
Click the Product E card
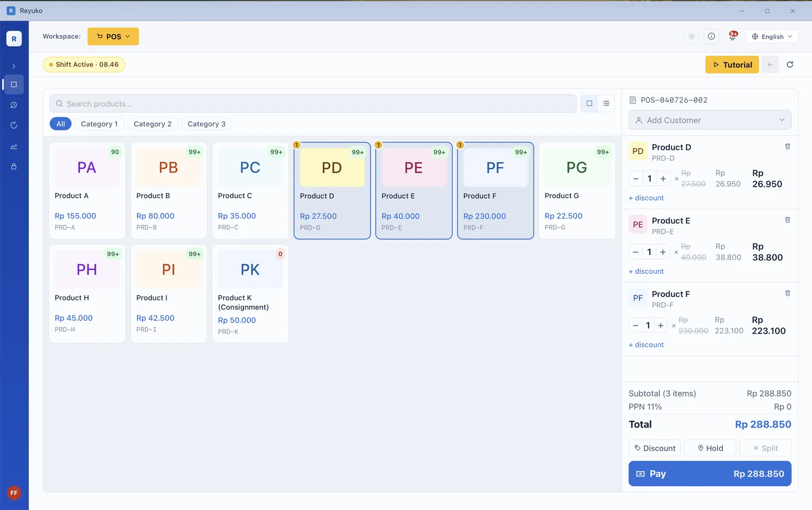pos(414,191)
